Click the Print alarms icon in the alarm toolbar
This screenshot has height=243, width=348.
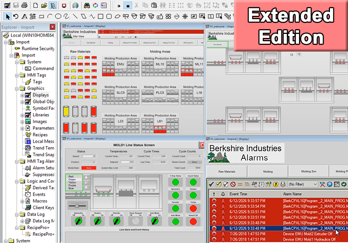pos(282,184)
